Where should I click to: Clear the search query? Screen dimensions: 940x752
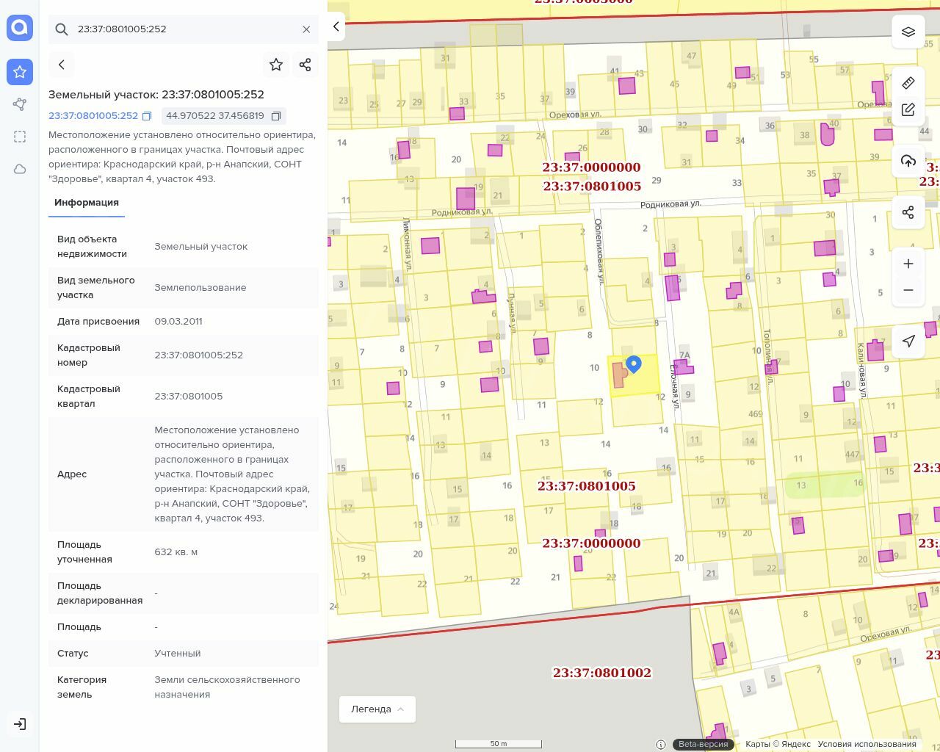click(x=306, y=29)
